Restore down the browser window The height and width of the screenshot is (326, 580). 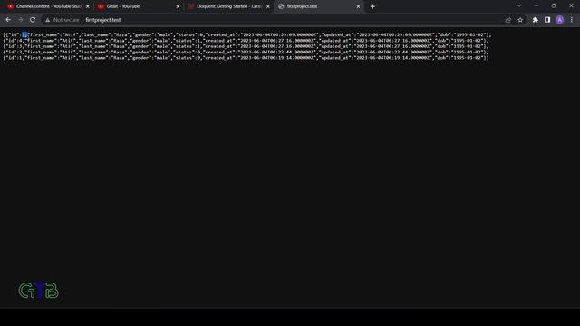(x=554, y=5)
